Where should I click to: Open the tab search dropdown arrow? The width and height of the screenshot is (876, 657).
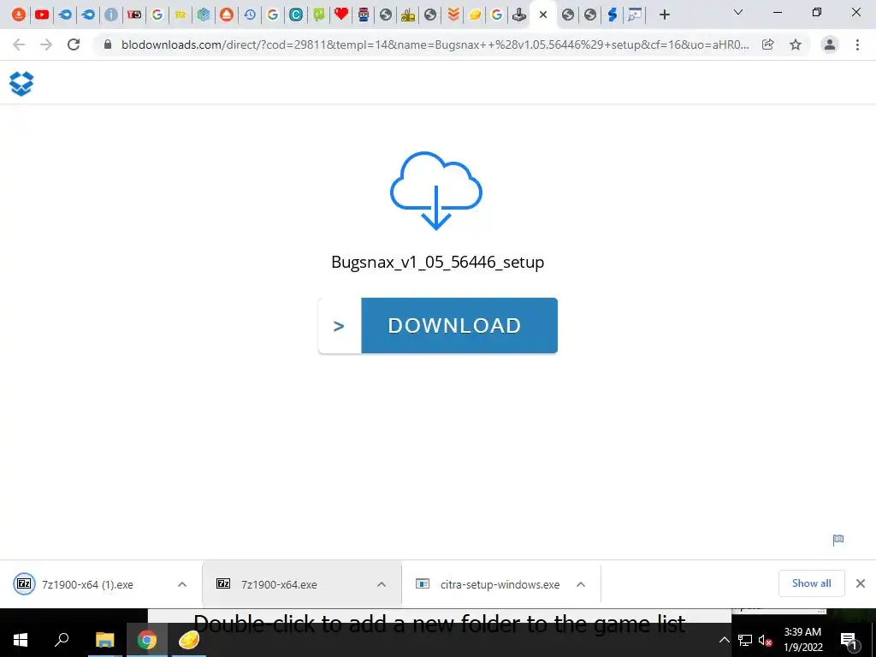pos(738,12)
